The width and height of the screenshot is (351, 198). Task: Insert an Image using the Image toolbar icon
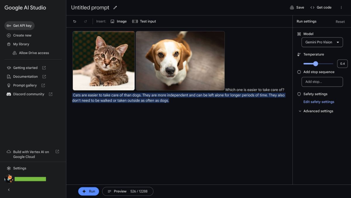tap(119, 21)
